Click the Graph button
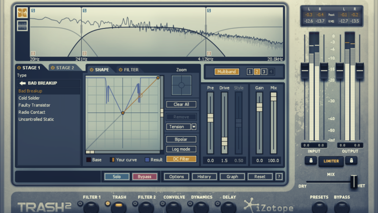 [x=232, y=176]
